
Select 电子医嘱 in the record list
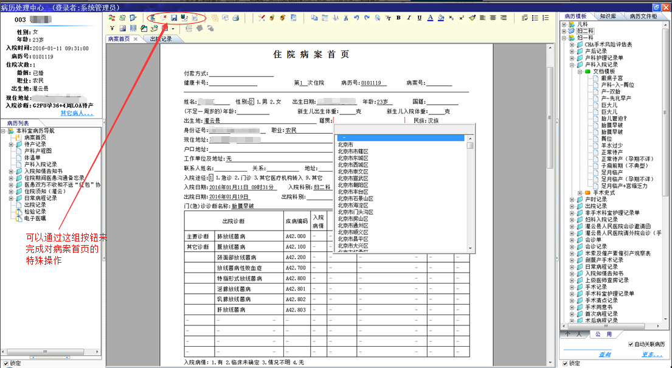coord(35,218)
